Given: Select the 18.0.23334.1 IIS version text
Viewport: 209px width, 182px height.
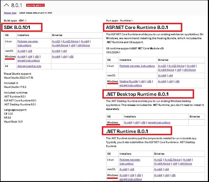Looking at the screenshot, I should pyautogui.click(x=113, y=52).
